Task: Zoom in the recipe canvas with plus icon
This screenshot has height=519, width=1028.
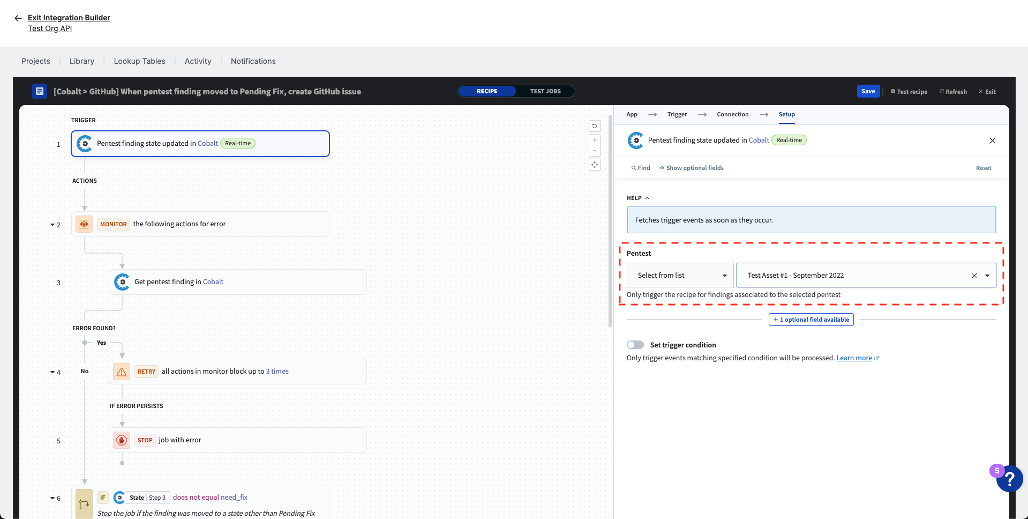Action: tap(595, 140)
